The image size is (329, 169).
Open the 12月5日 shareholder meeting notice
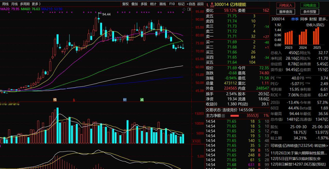(296, 159)
